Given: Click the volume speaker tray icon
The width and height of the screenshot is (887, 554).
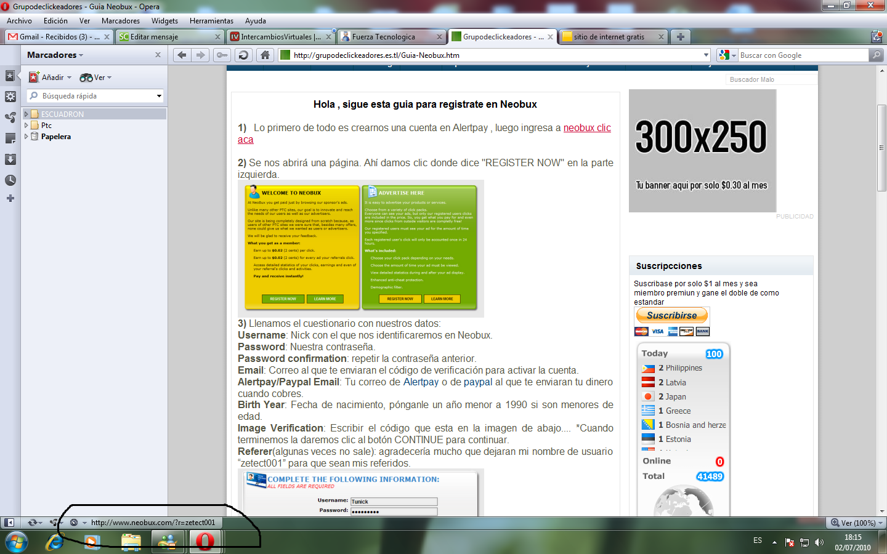Looking at the screenshot, I should coord(819,542).
